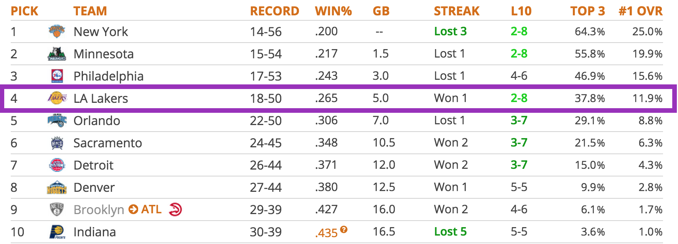This screenshot has height=244, width=678.
Task: Click the question mark next to .435
Action: pos(344,229)
